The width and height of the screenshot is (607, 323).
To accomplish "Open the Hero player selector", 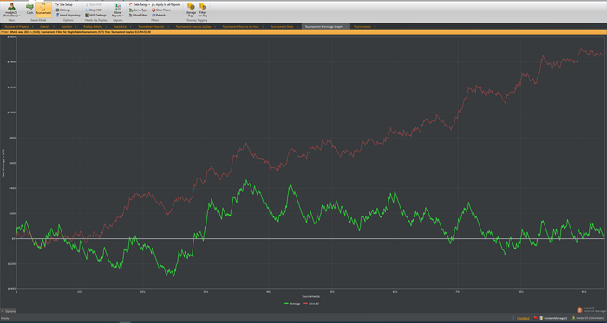I will pos(11,10).
